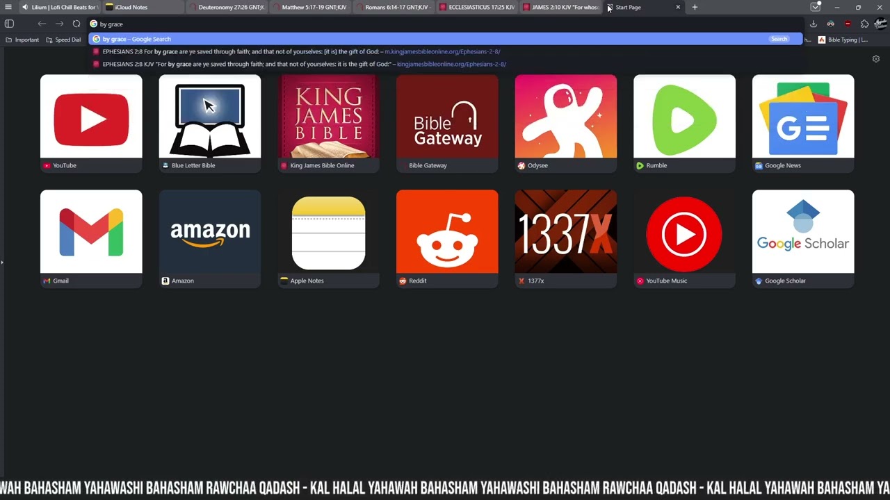Open the tab overview checkmark icon
The width and height of the screenshot is (890, 500).
815,7
